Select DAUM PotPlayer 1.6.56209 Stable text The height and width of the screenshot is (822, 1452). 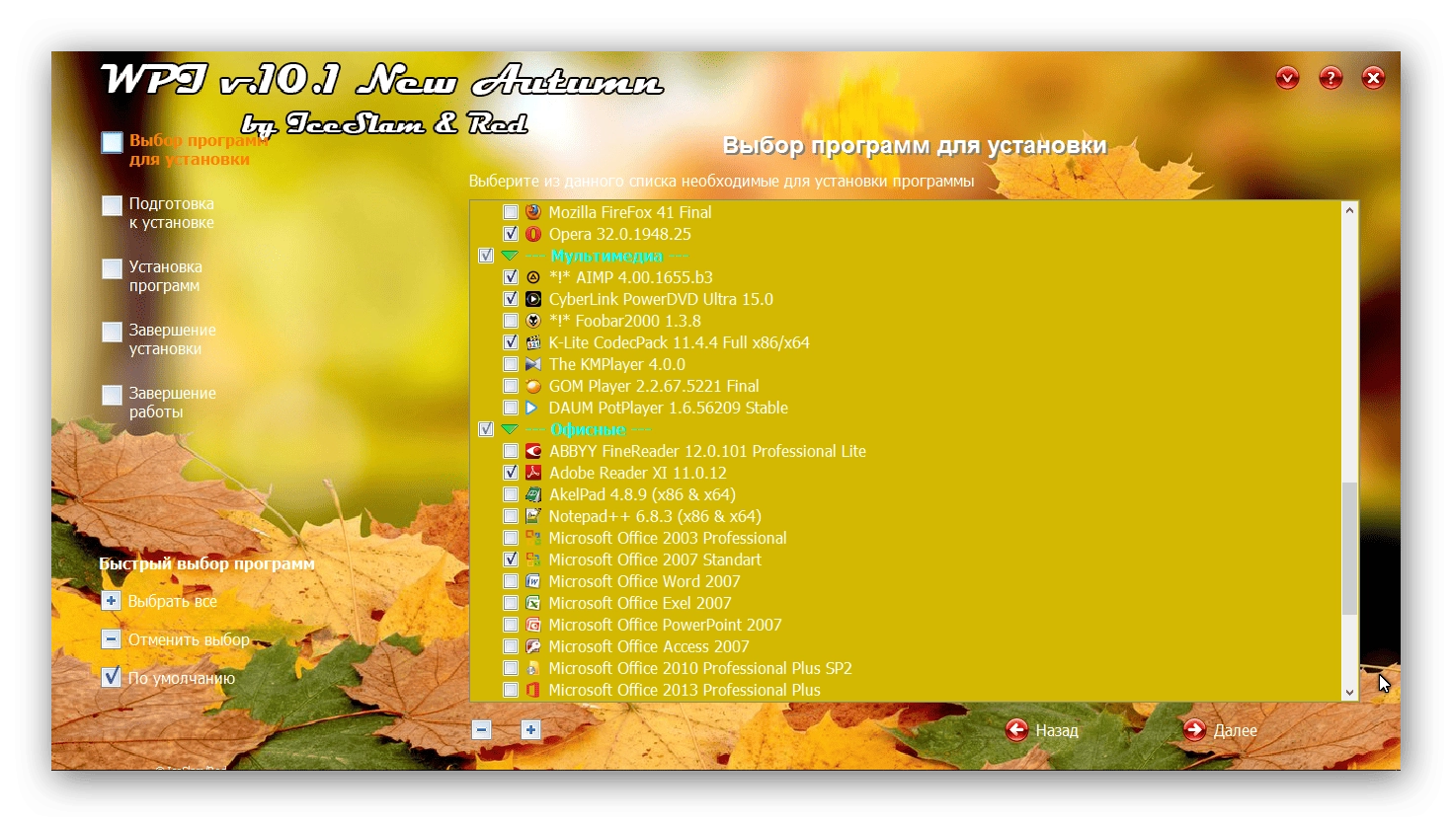point(668,408)
